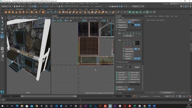This screenshot has height=108, width=192.
Task: Toggle V option for Normalize
Action: [139, 58]
